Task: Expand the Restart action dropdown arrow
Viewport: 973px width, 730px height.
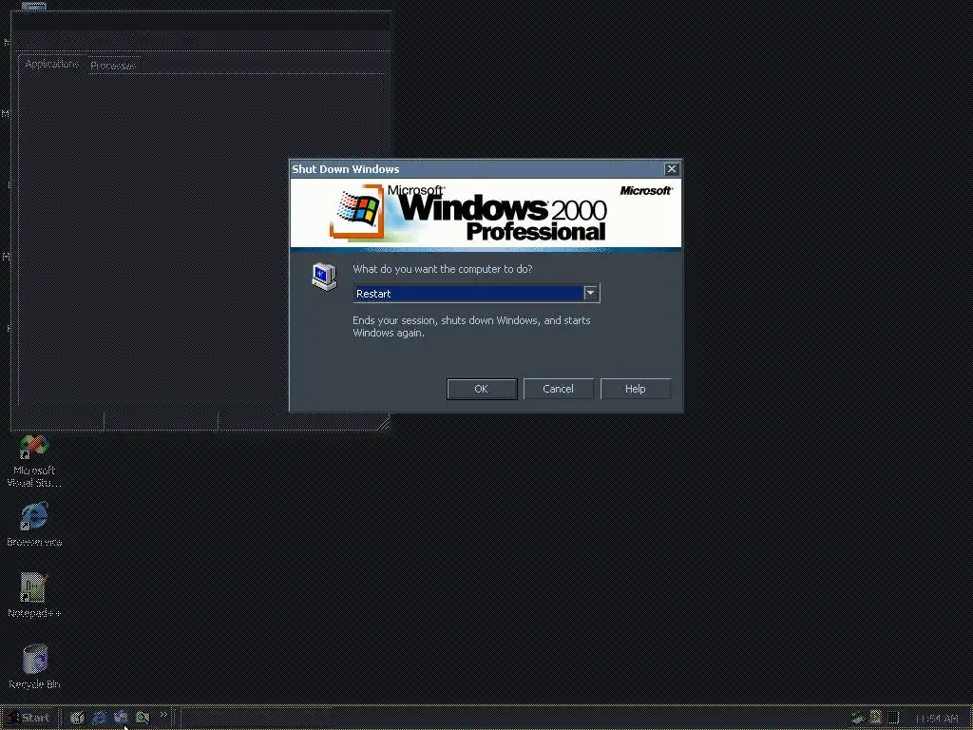Action: tap(590, 293)
